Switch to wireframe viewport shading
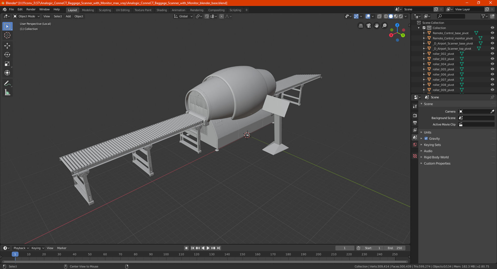The image size is (497, 269). coord(386,16)
